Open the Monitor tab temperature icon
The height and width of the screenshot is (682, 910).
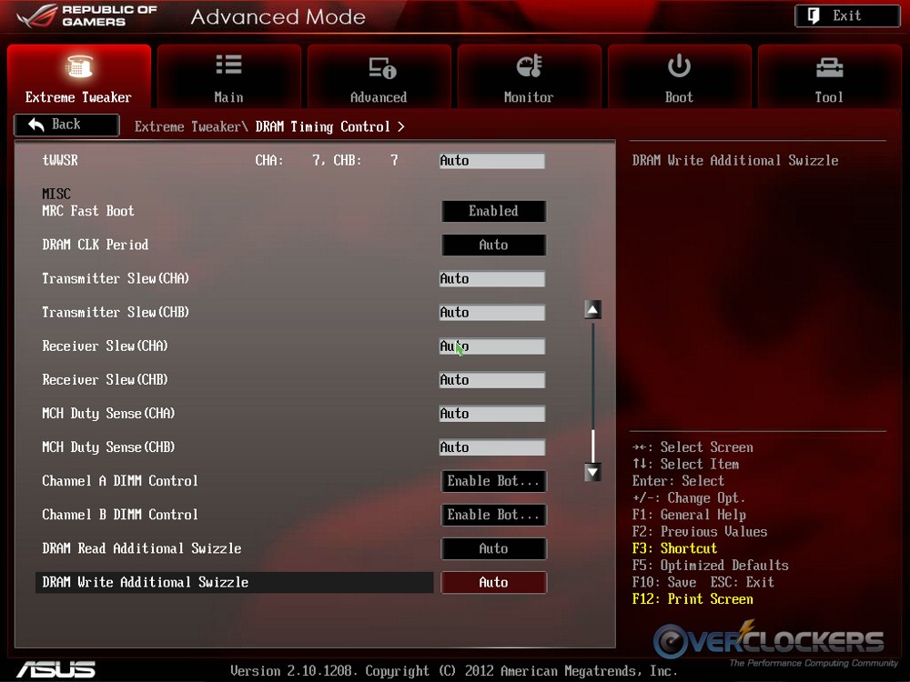pos(529,66)
